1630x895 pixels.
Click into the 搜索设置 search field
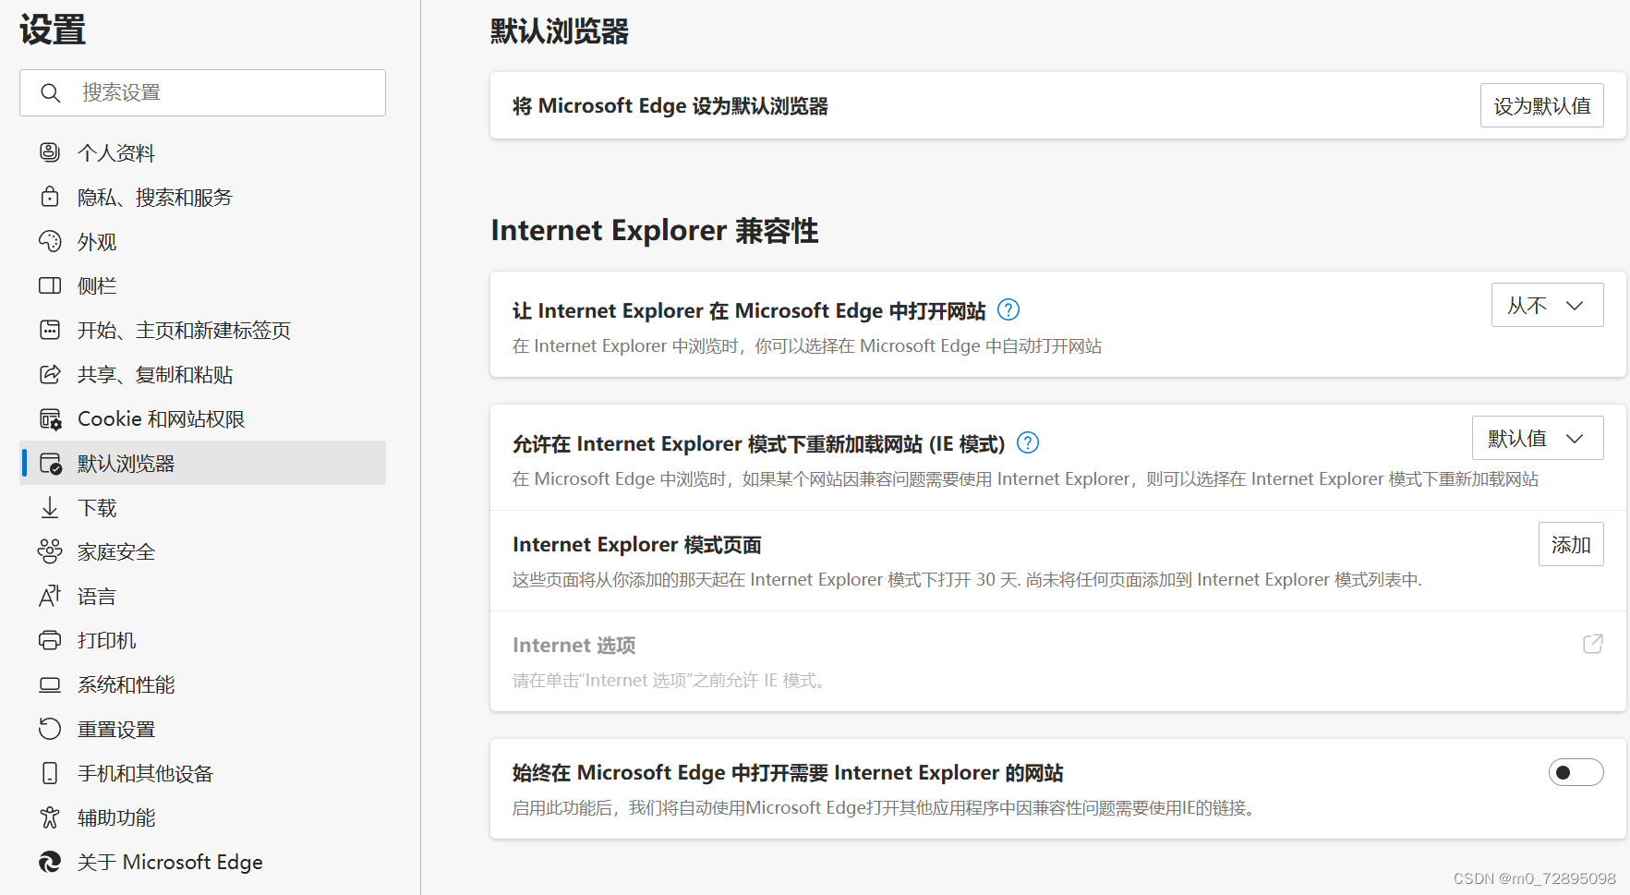click(203, 92)
